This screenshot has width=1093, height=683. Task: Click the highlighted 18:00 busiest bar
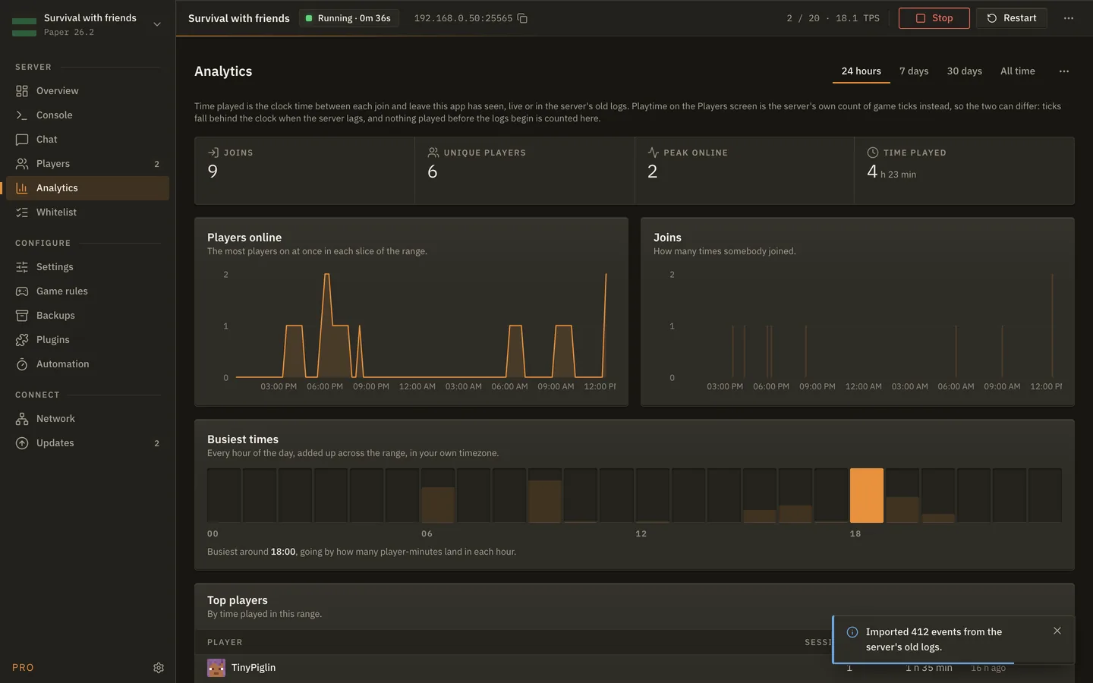[x=867, y=496]
